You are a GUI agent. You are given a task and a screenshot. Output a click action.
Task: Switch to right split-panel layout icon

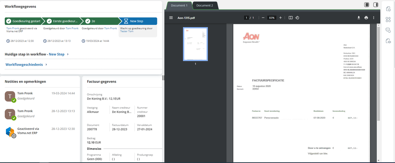click(376, 5)
